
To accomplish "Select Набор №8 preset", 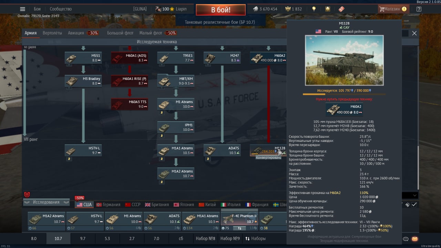I will [205, 238].
